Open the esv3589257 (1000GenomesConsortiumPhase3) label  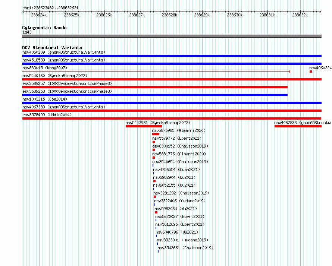tap(67, 83)
